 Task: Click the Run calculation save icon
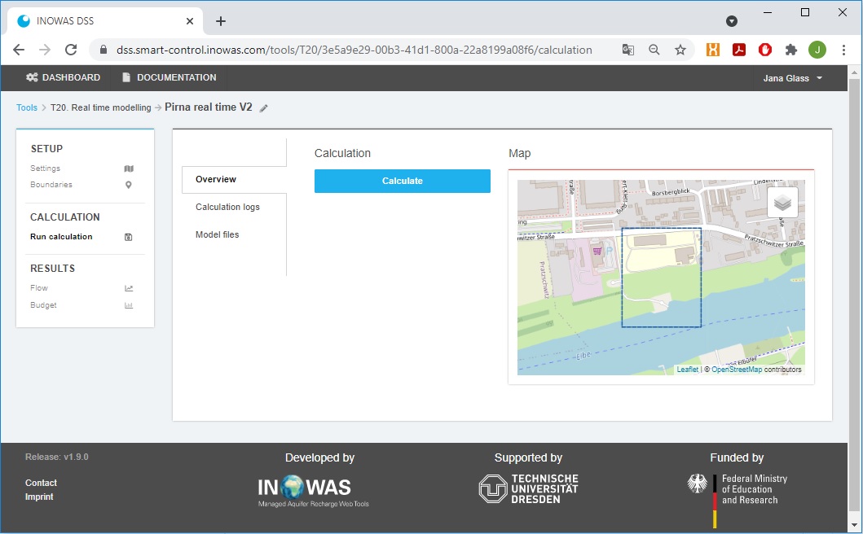point(128,237)
